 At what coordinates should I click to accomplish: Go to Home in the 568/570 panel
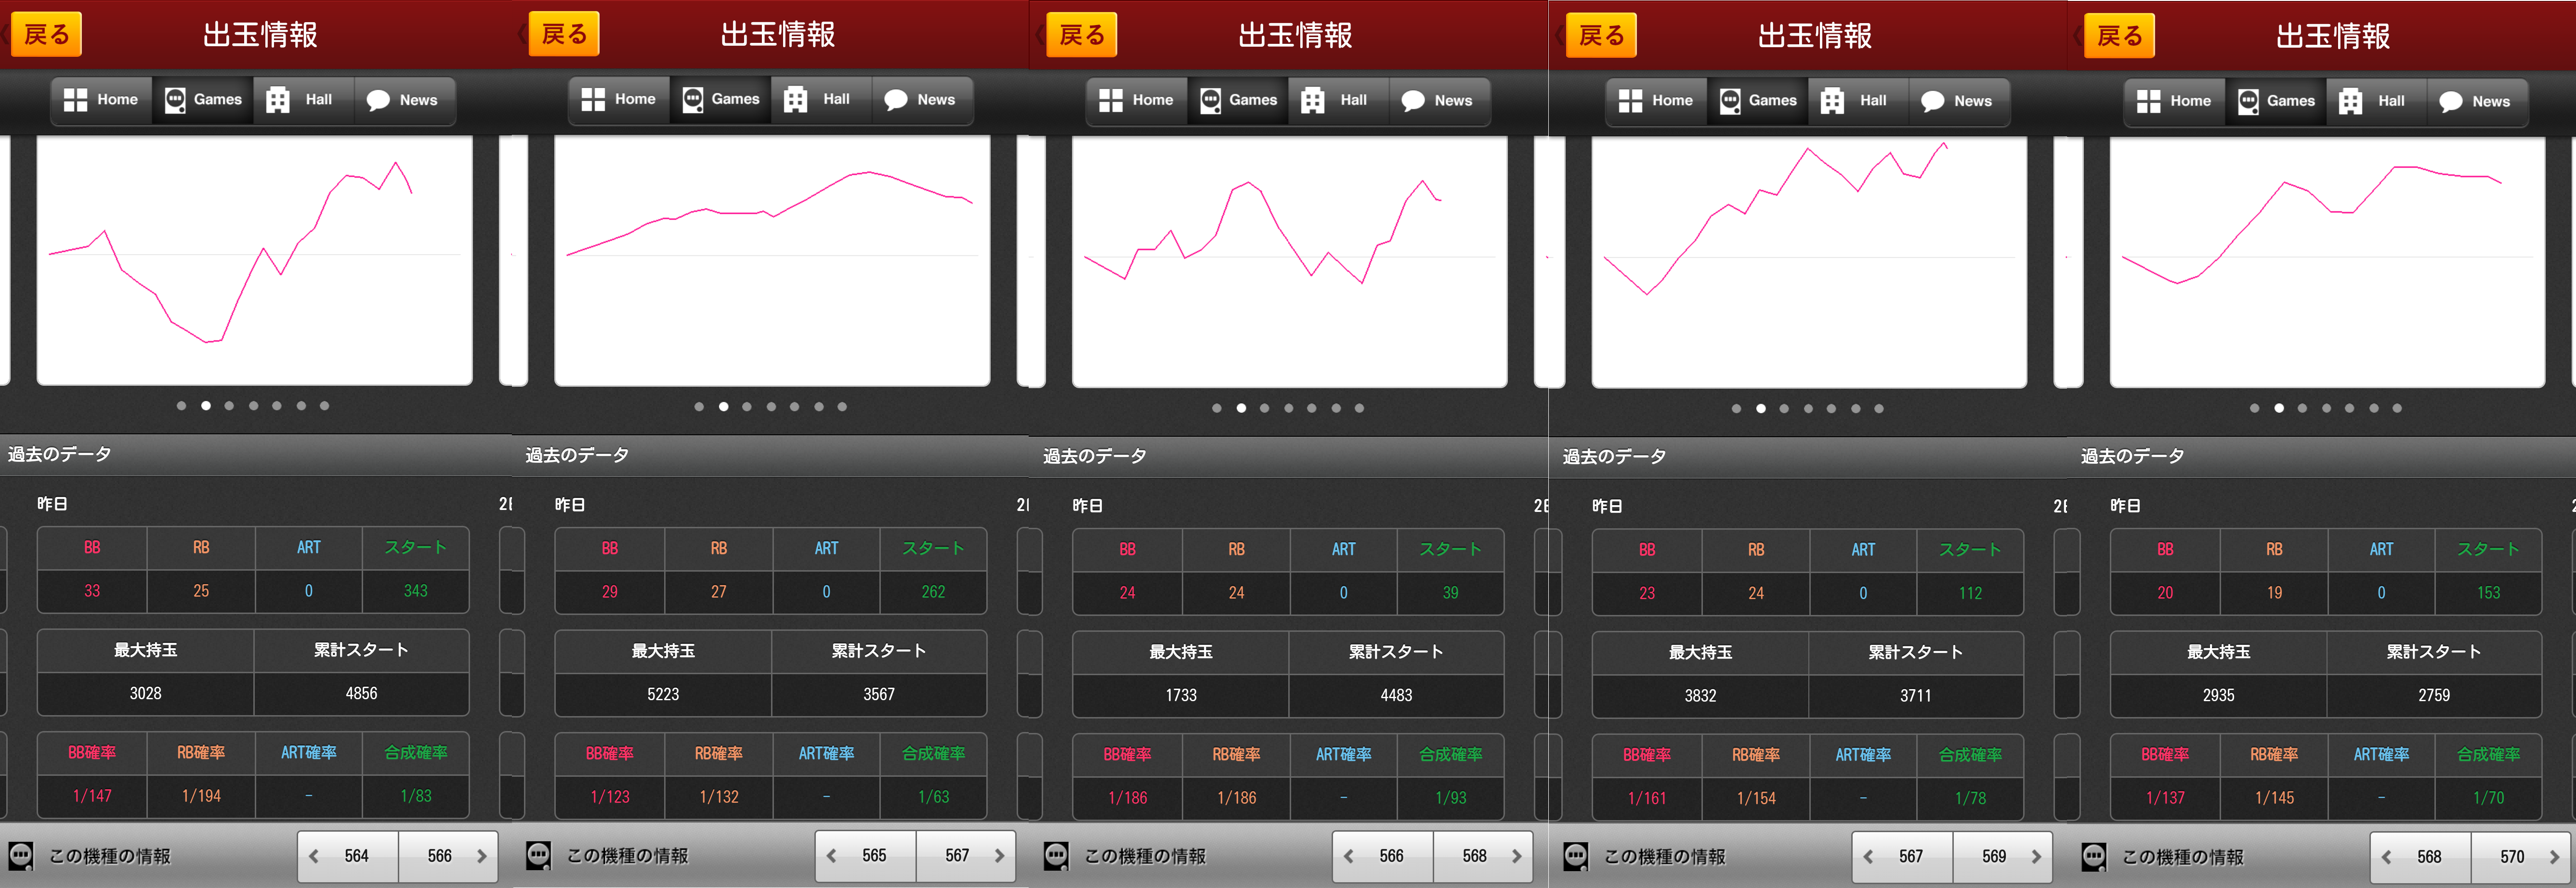coord(2175,101)
